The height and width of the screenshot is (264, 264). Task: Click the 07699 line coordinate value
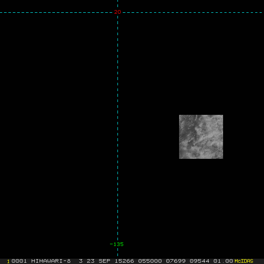[x=176, y=261]
